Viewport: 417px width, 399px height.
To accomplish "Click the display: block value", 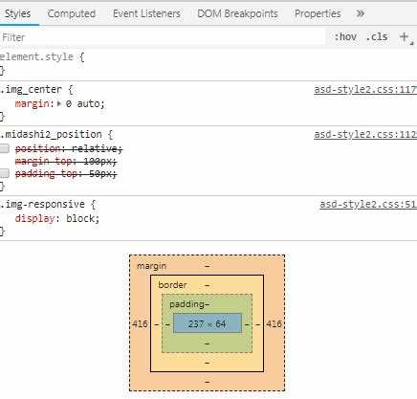I will pos(82,218).
